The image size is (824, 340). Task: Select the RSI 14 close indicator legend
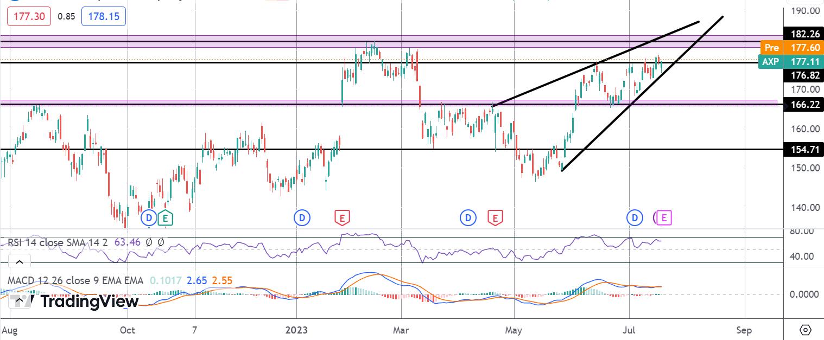click(x=56, y=242)
